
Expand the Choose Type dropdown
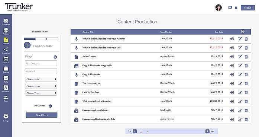[x=41, y=93]
